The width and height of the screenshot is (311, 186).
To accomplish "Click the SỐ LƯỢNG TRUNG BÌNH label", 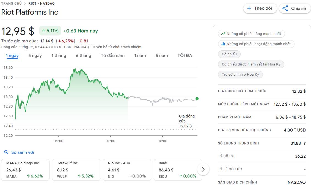I will (x=238, y=143).
